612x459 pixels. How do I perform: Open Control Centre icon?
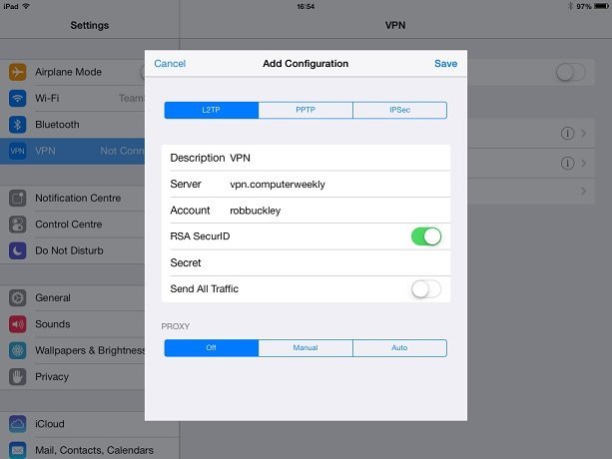pos(17,225)
